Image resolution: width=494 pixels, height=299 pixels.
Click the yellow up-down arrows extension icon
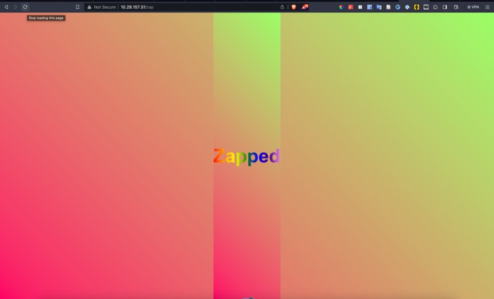417,7
